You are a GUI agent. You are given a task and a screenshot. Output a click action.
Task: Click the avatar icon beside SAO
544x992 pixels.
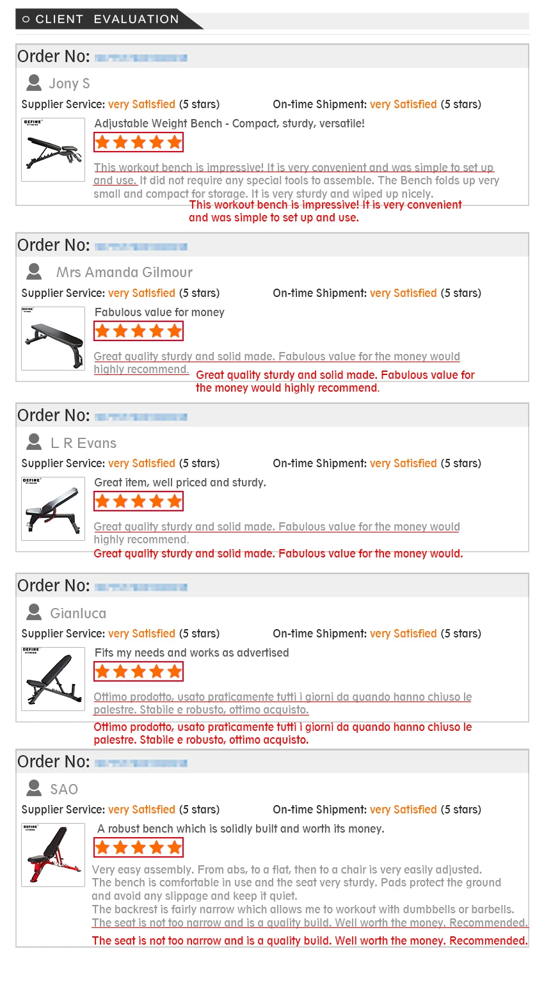point(34,788)
